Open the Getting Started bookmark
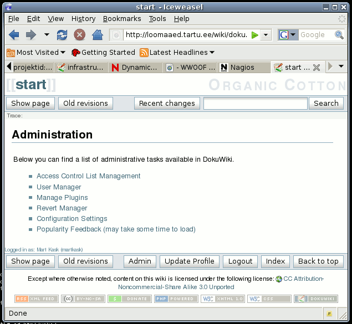The image size is (352, 324). [103, 53]
